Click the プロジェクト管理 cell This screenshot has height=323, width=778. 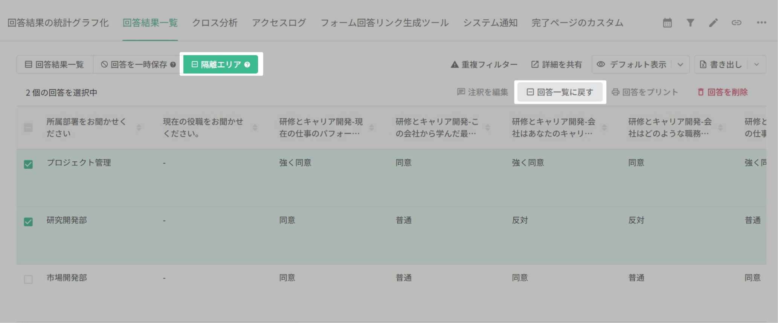79,163
